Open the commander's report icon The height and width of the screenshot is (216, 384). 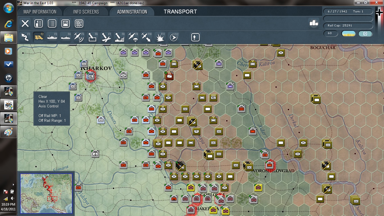click(x=39, y=23)
